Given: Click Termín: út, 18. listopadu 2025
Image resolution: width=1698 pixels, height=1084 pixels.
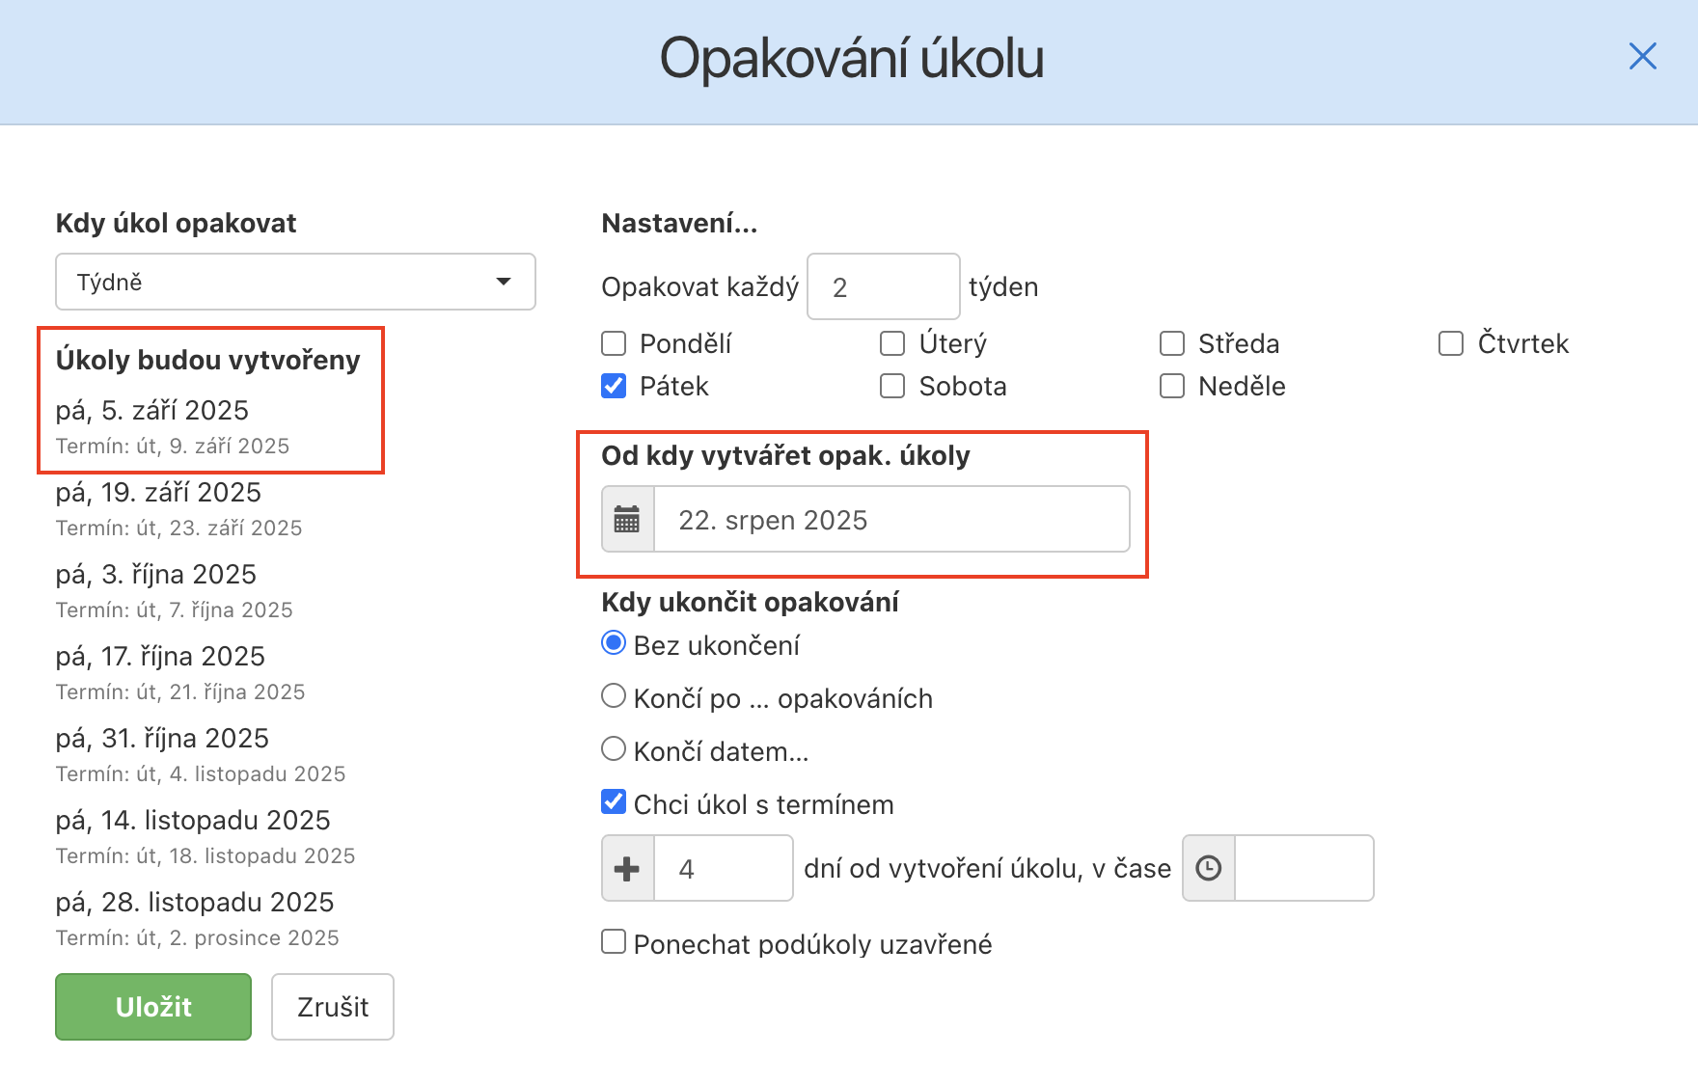Looking at the screenshot, I should point(205,856).
